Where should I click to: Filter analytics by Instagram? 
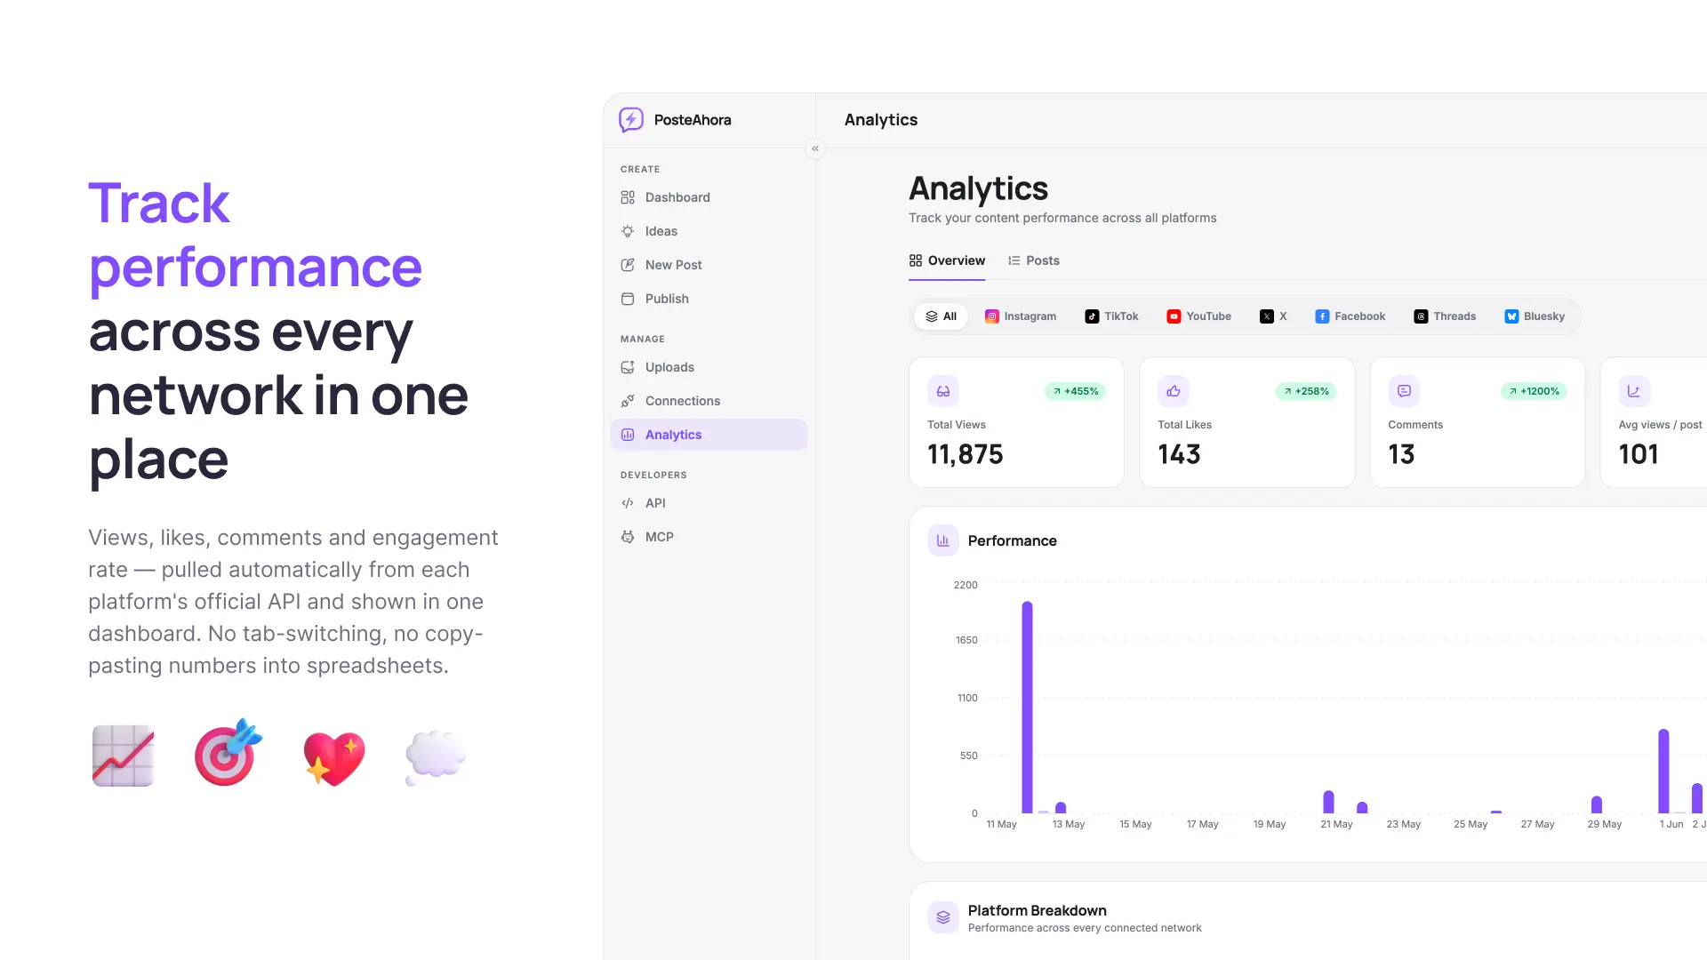(x=1021, y=316)
